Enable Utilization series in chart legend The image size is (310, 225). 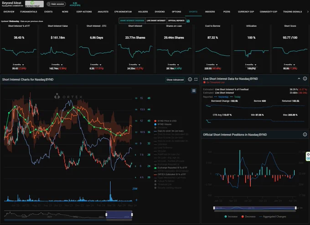click(x=160, y=145)
